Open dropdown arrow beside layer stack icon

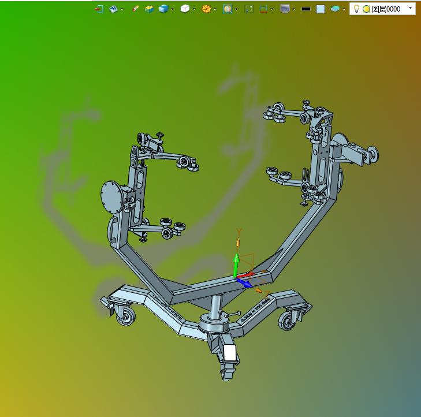[x=344, y=9]
